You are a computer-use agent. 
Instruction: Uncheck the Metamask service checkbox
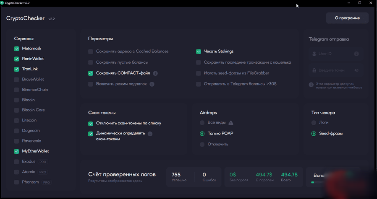click(x=16, y=49)
